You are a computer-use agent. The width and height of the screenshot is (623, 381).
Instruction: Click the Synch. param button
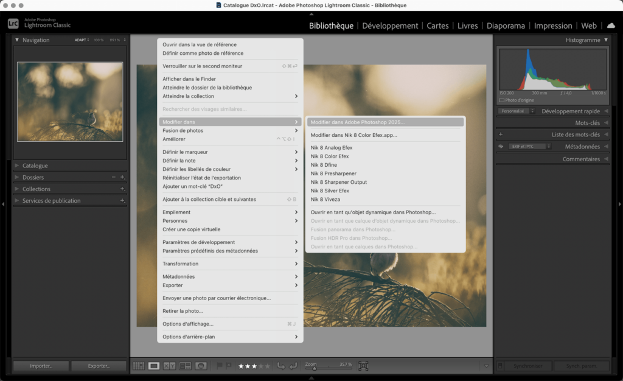(581, 366)
